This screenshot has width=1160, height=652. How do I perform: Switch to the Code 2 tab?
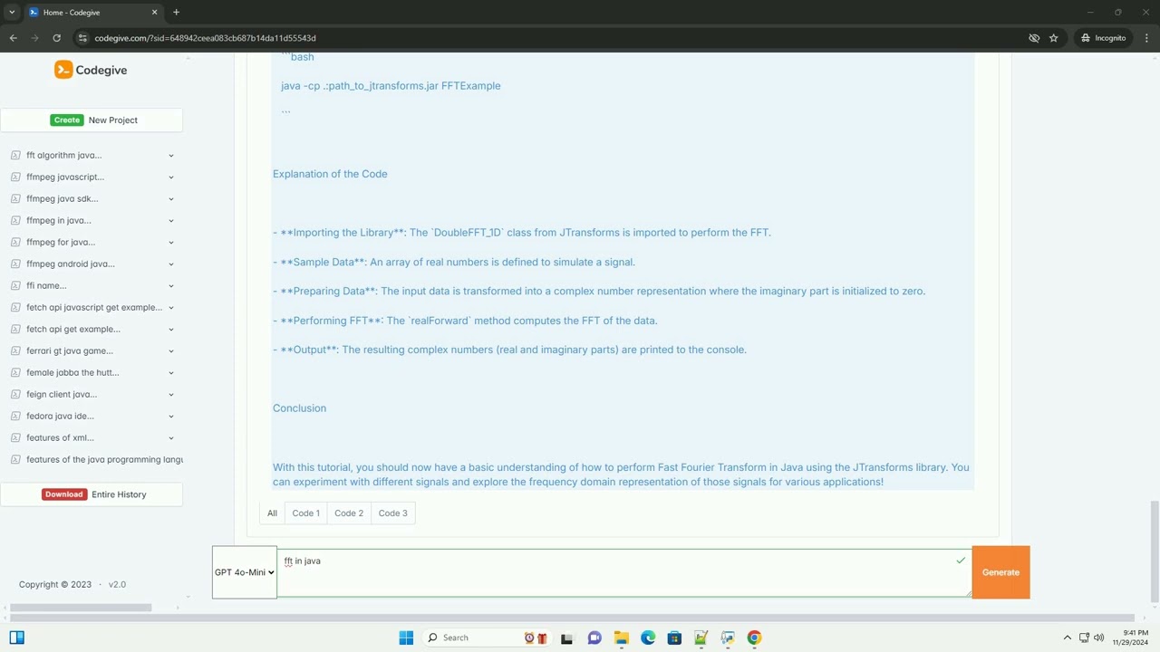349,513
